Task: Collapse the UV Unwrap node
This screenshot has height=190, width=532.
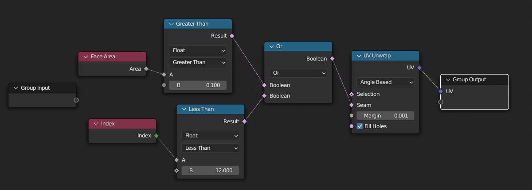Action: click(x=359, y=56)
